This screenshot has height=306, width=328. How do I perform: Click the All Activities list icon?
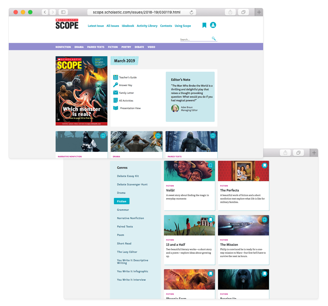click(116, 100)
